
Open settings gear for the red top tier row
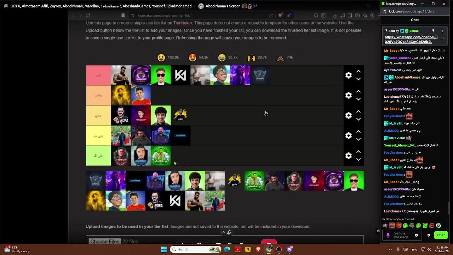coord(349,75)
